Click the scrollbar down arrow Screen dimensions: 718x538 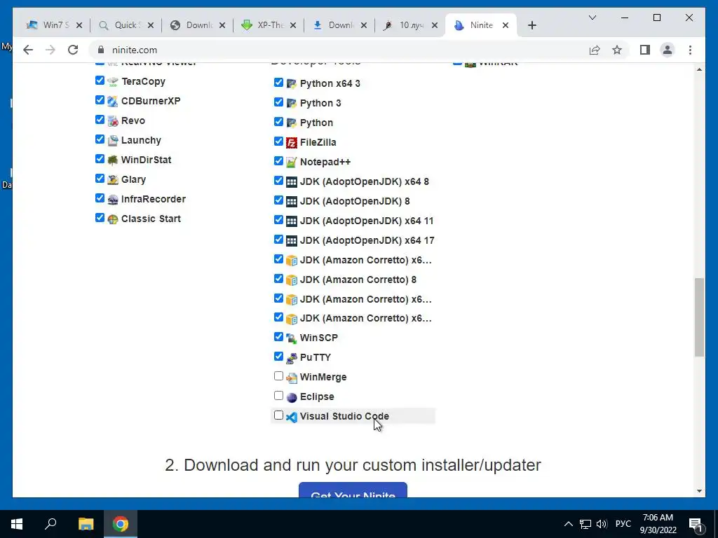point(699,491)
